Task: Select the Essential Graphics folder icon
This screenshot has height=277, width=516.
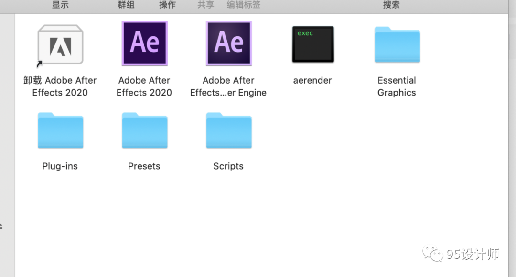Action: coord(397,45)
